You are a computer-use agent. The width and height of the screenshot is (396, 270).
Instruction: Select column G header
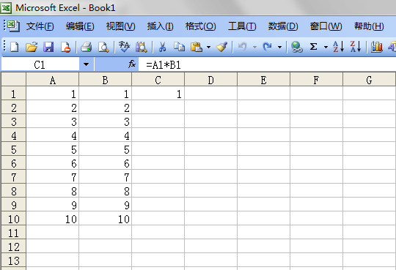[x=369, y=80]
